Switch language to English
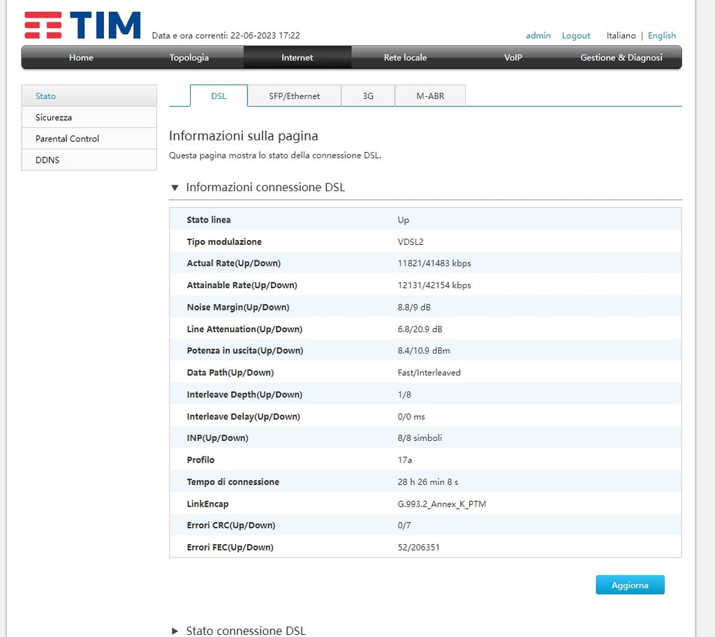This screenshot has height=637, width=715. (662, 36)
